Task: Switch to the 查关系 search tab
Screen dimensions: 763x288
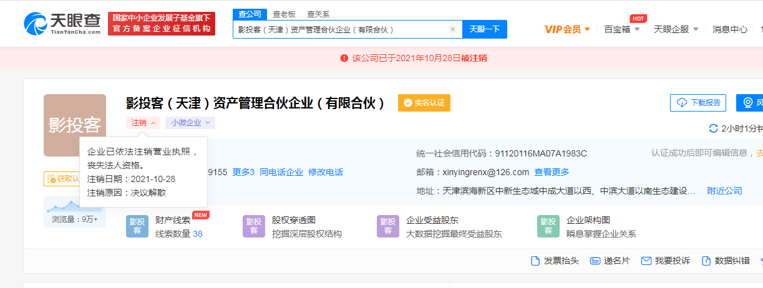Action: 318,14
